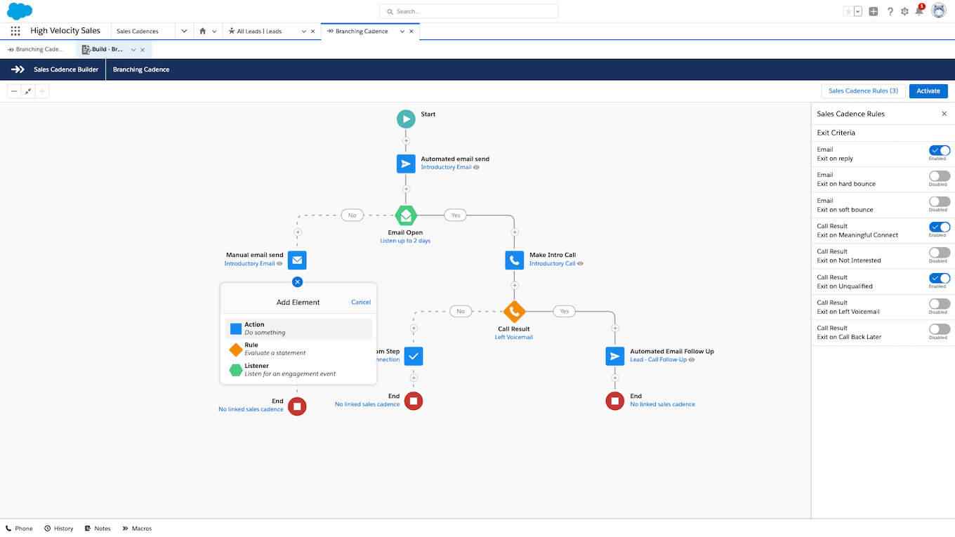Viewport: 955px width, 537px height.
Task: Open Global Actions plus icon in header
Action: click(874, 11)
